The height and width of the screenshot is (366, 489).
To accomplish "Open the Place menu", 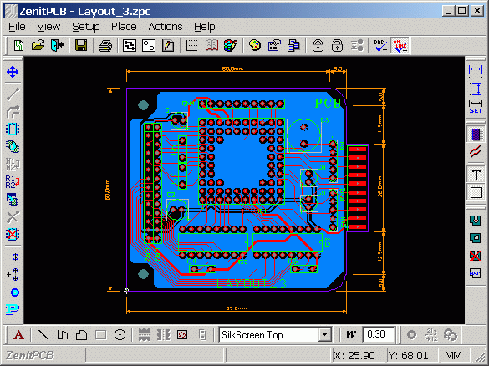I will [x=124, y=27].
